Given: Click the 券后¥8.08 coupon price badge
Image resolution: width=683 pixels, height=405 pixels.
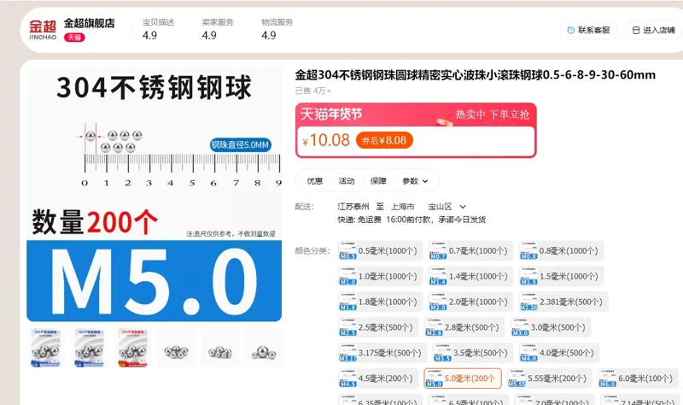Looking at the screenshot, I should (384, 140).
